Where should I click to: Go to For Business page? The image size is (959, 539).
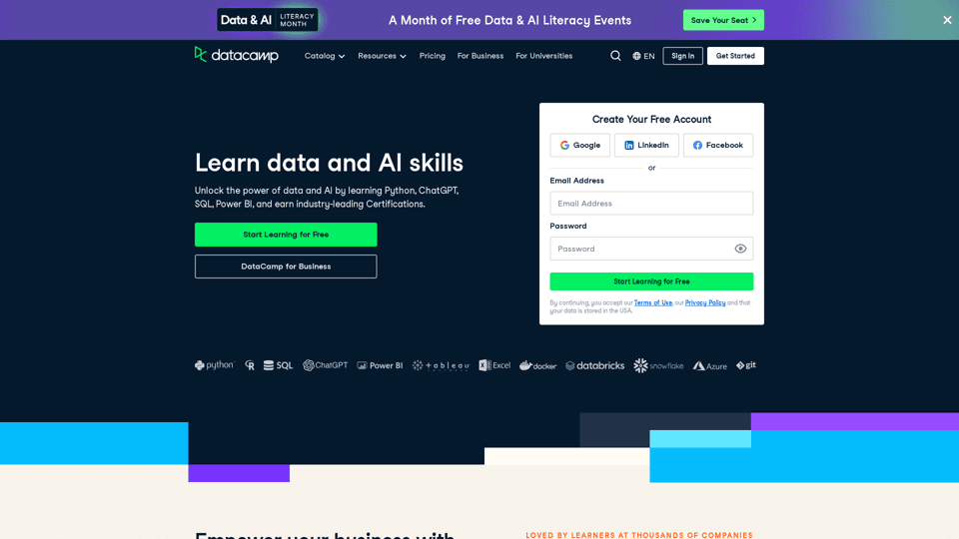[480, 56]
